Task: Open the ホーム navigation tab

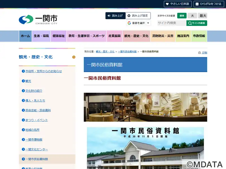Action: [x=25, y=36]
